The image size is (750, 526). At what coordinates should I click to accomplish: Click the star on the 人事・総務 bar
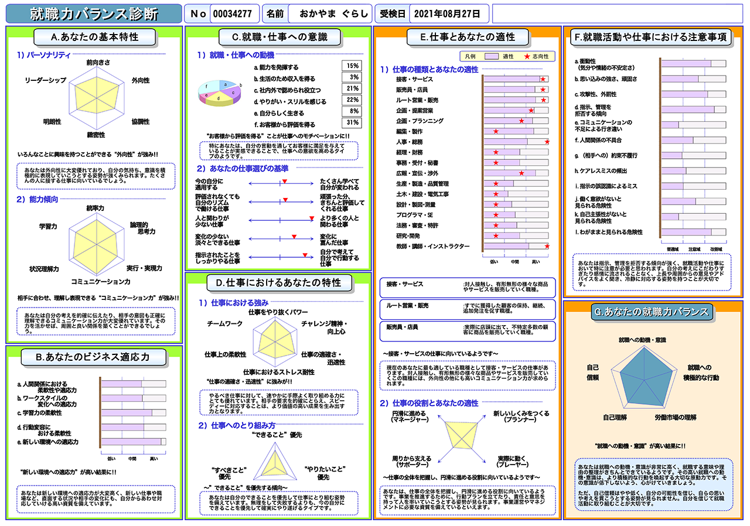tap(547, 142)
